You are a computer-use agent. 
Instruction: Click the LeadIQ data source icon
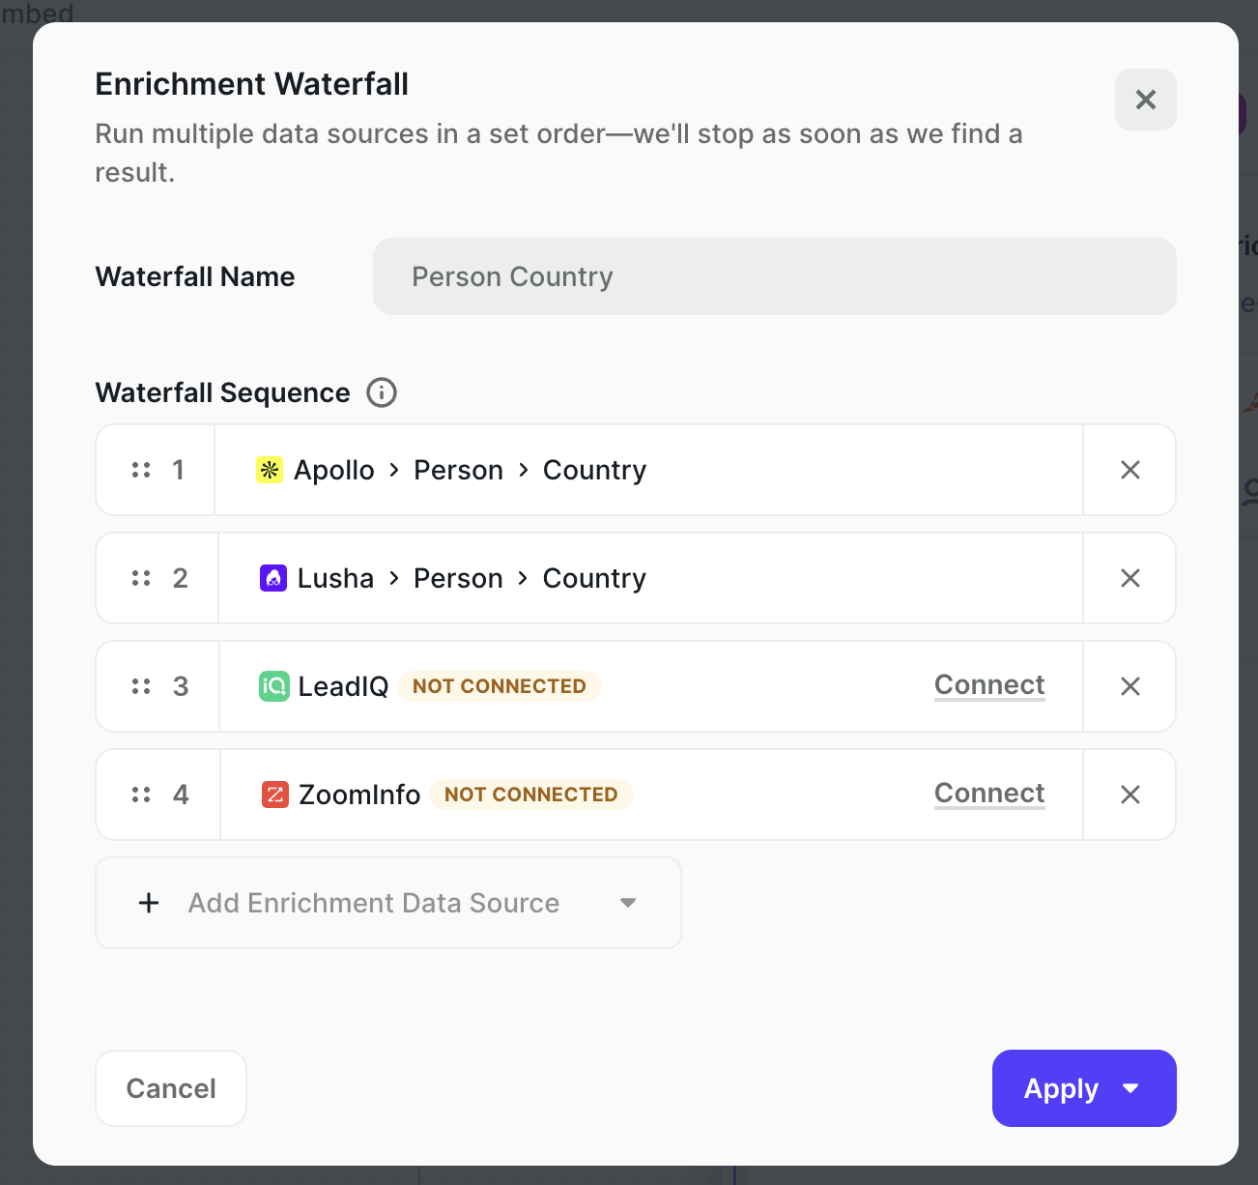coord(275,686)
